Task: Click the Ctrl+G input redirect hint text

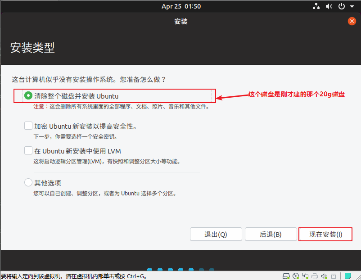Action: [x=74, y=276]
